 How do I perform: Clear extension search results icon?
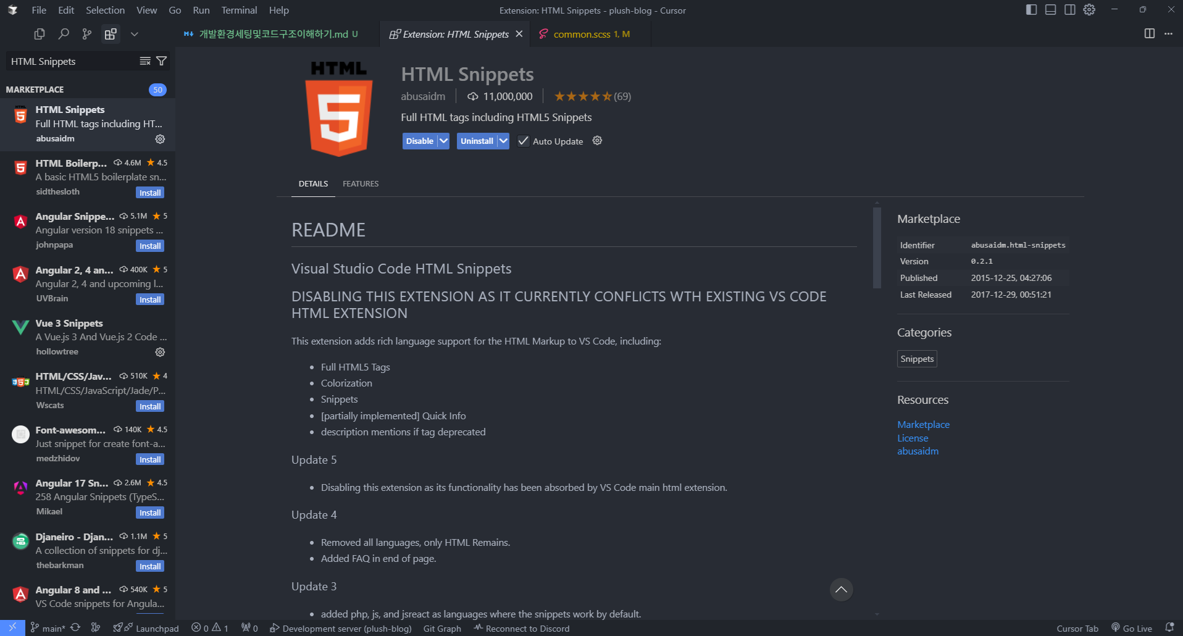pyautogui.click(x=145, y=61)
